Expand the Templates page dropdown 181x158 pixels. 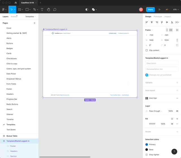[31, 17]
